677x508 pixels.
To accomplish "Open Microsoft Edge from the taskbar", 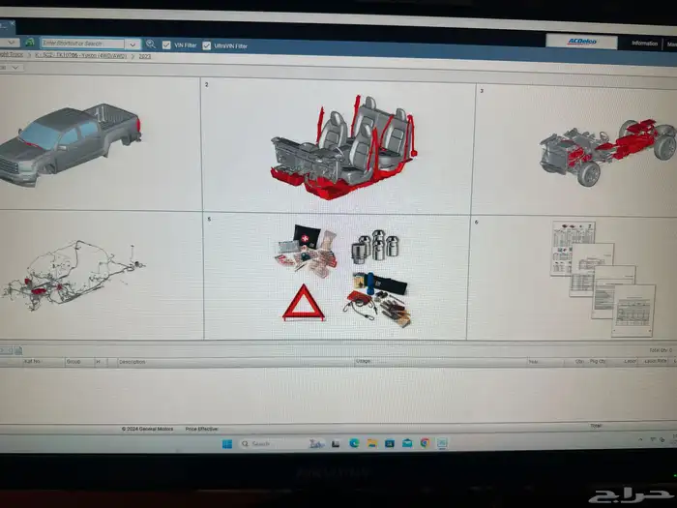I will 354,443.
